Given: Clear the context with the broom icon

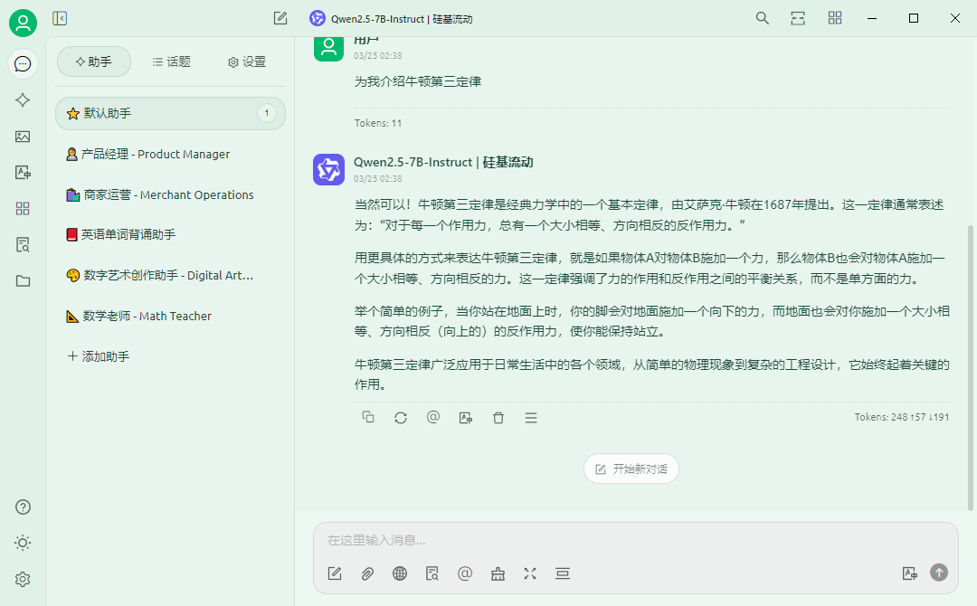Looking at the screenshot, I should 498,573.
